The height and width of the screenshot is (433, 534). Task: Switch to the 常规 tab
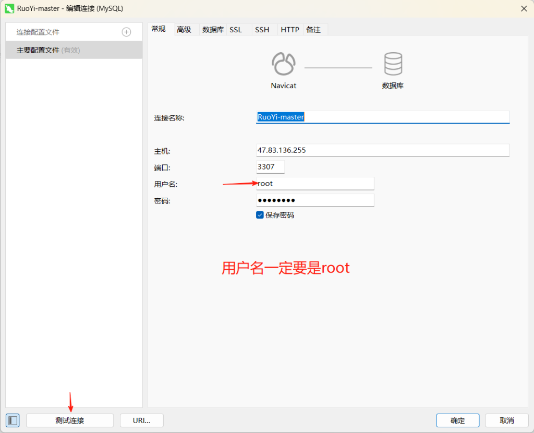point(159,29)
